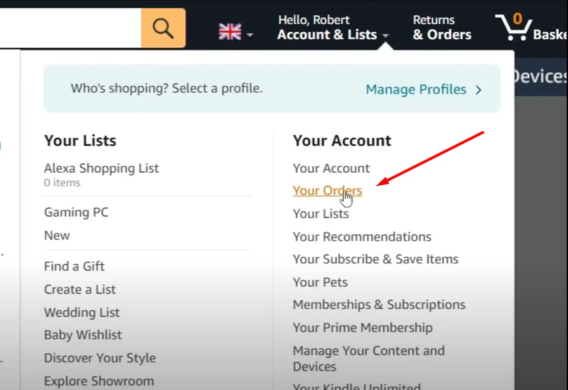Expand Account & Lists dropdown arrow
This screenshot has height=390, width=568.
(x=385, y=35)
